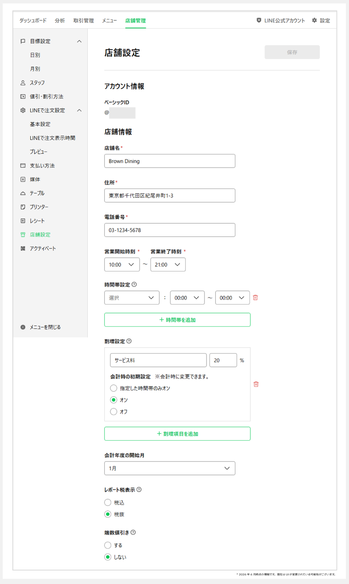Screen dimensions: 349x584
Task: Open the ダッシュボード tab
Action: pos(33,20)
